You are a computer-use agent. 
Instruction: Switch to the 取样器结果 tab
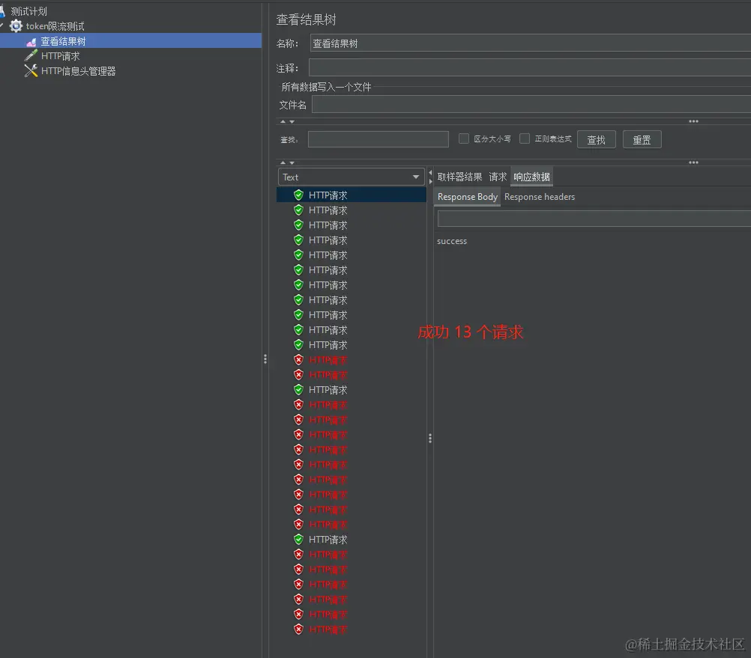tap(459, 177)
